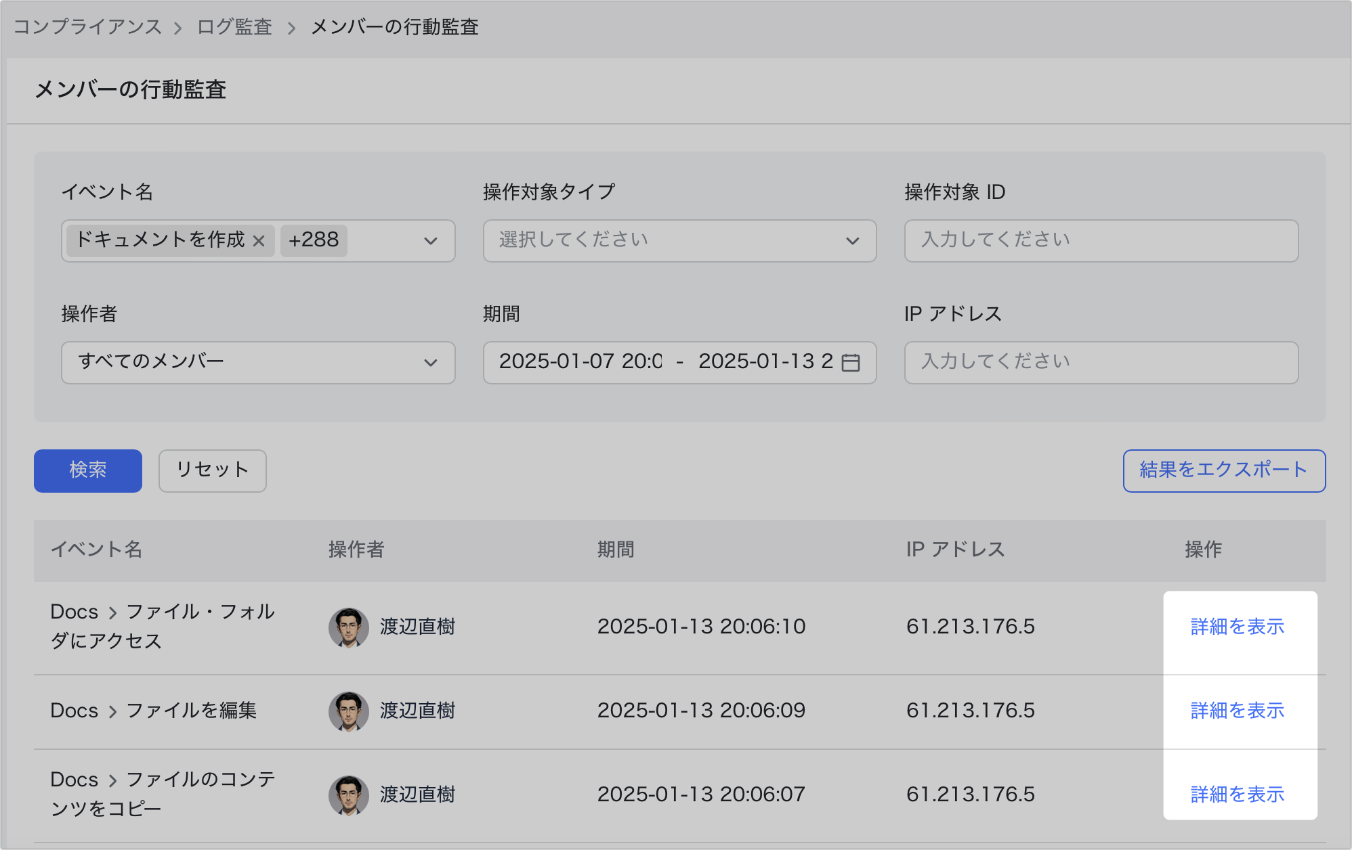Click 結果をエクスポート to export results
Image resolution: width=1352 pixels, height=850 pixels.
pos(1223,470)
